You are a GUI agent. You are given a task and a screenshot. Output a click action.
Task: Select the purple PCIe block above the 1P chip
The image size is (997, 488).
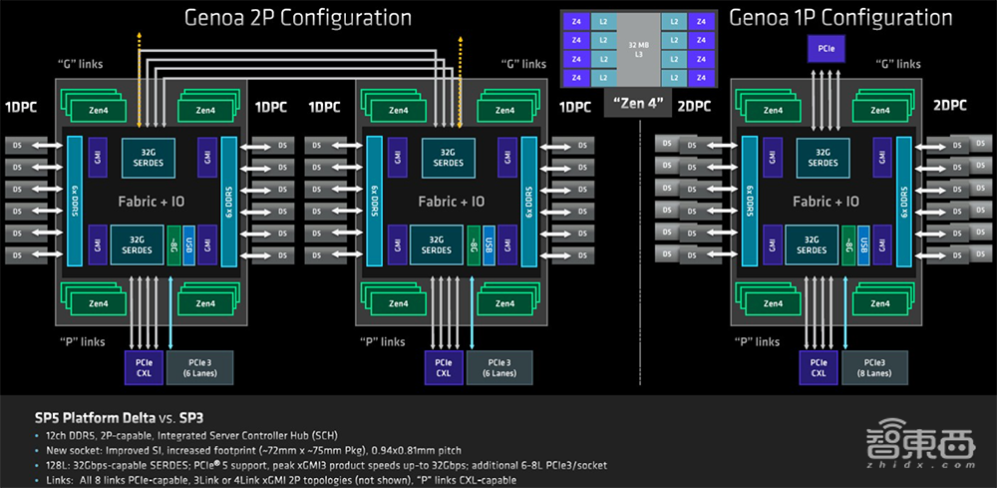825,48
